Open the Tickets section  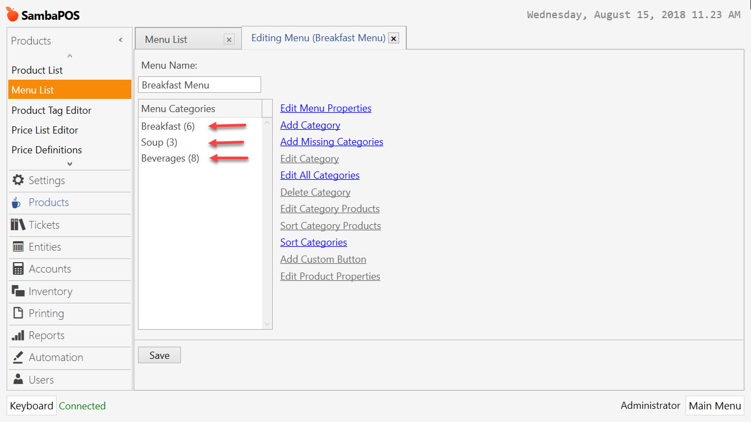click(x=44, y=225)
